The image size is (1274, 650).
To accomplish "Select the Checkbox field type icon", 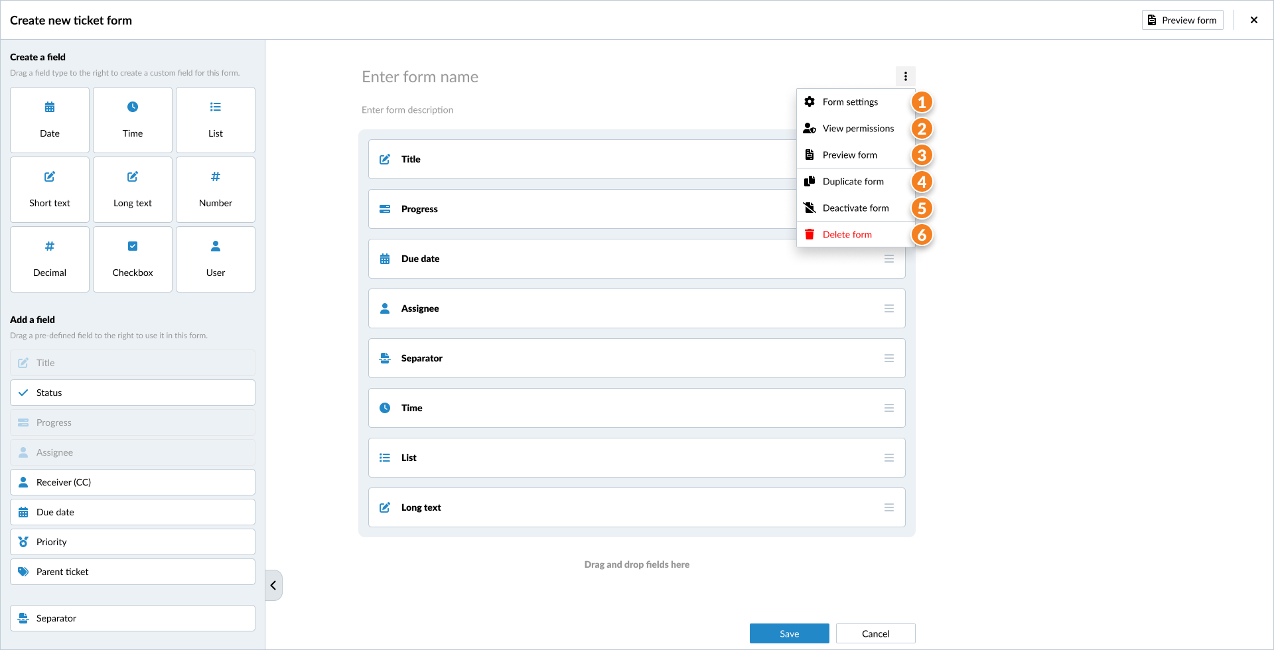I will pyautogui.click(x=132, y=245).
